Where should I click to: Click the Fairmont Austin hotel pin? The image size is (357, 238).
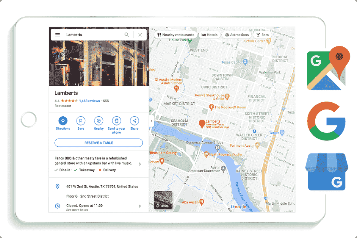point(258,145)
